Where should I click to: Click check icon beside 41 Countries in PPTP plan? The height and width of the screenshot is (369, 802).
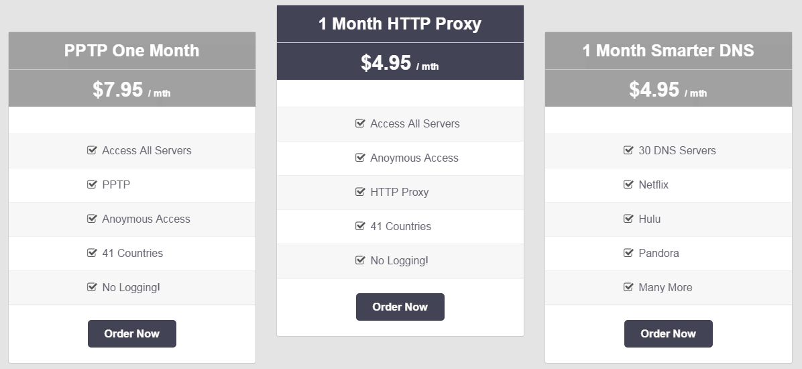tap(92, 253)
